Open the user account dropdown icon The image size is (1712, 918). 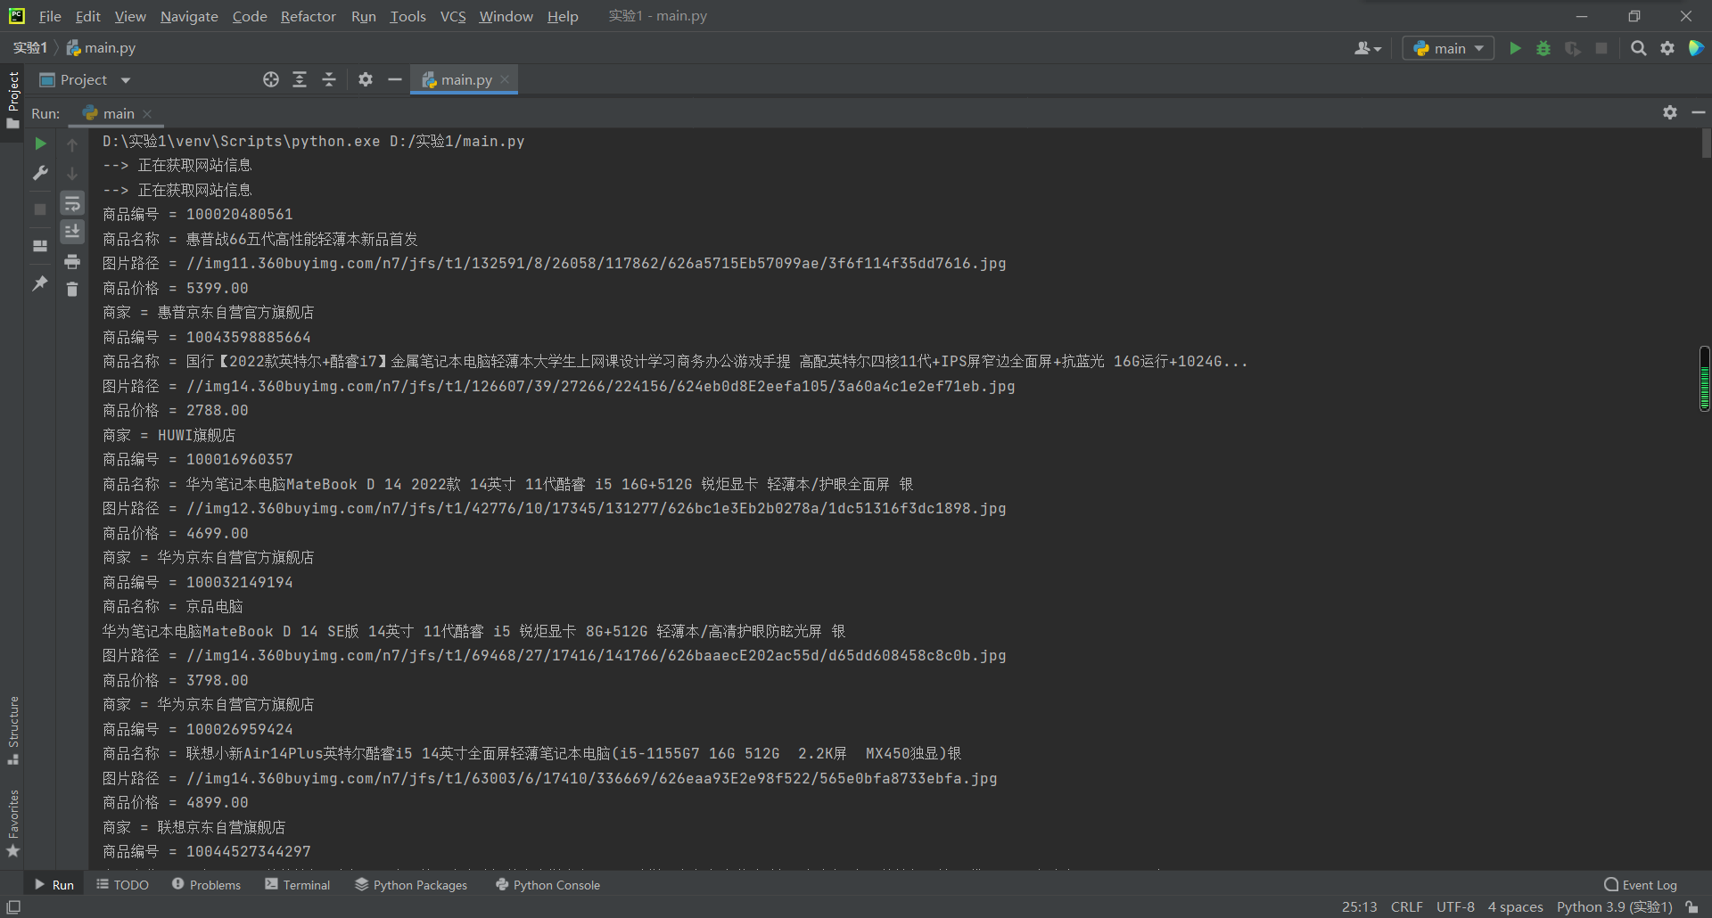coord(1368,48)
